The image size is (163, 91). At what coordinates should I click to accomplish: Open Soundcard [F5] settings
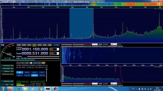(7, 66)
